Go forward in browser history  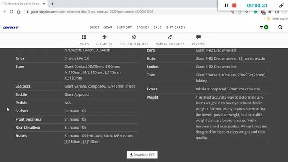click(4, 12)
